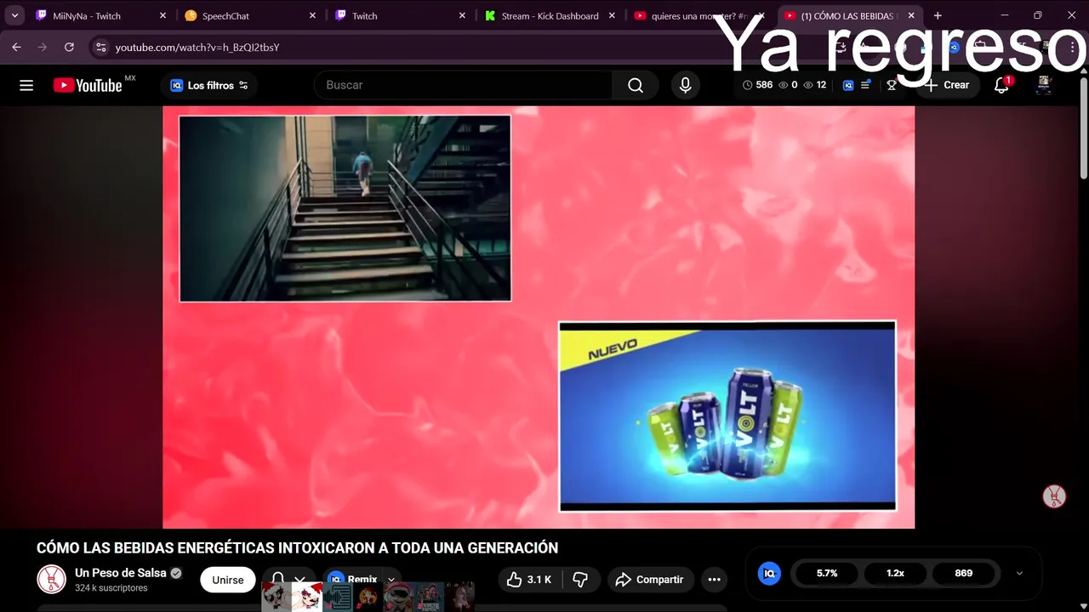
Task: Open more actions three-dot menu
Action: point(715,580)
